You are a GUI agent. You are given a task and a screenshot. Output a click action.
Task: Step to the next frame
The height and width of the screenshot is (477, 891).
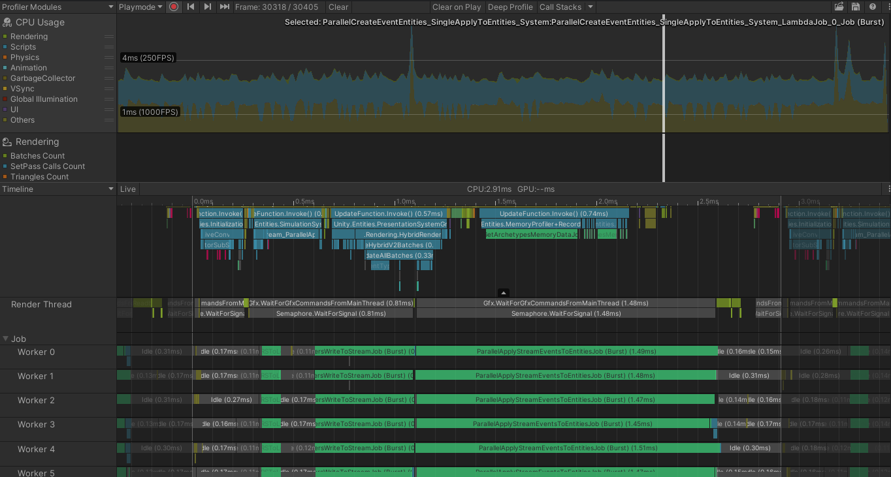[x=206, y=7]
